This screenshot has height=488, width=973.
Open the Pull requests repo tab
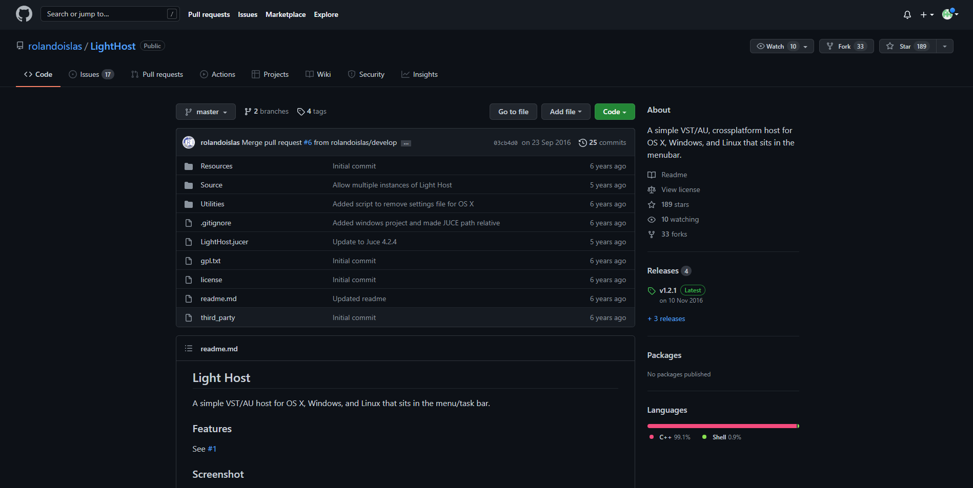[157, 74]
